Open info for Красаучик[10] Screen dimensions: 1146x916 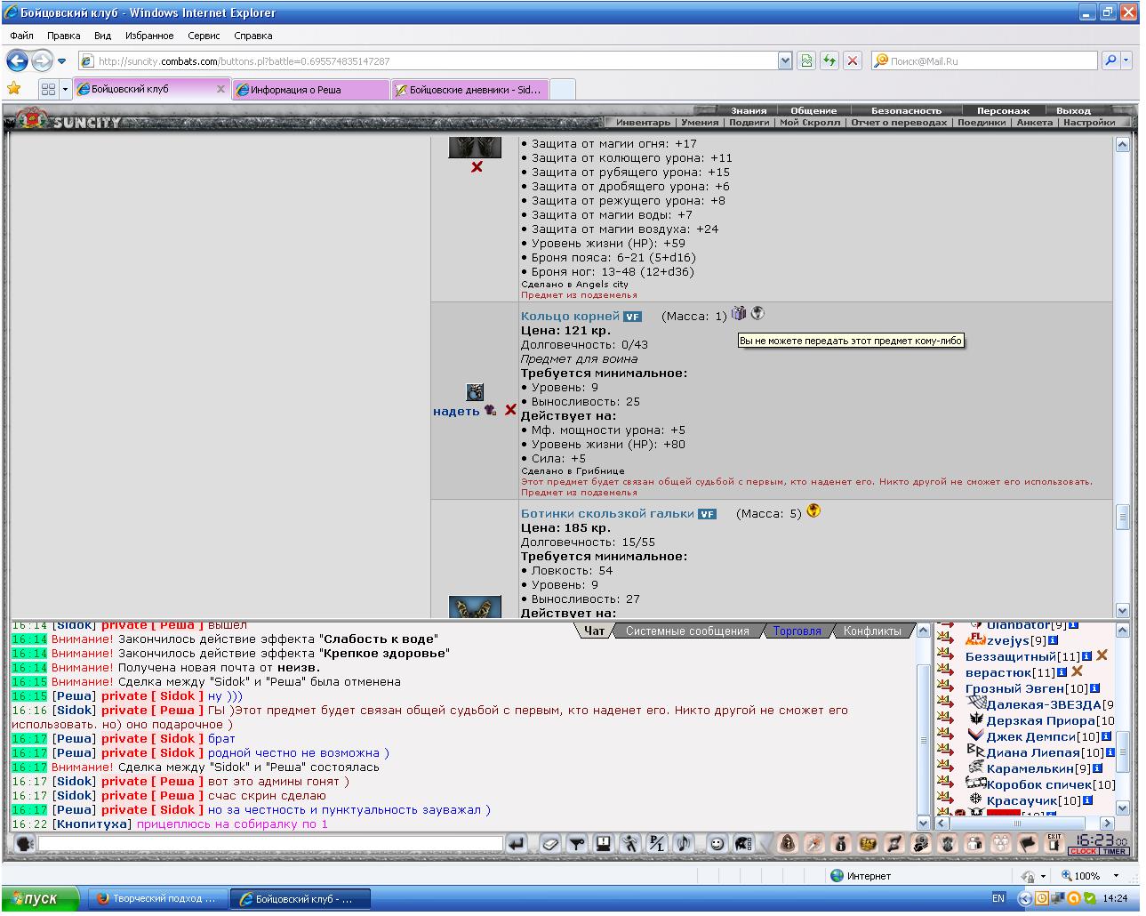pos(1086,800)
